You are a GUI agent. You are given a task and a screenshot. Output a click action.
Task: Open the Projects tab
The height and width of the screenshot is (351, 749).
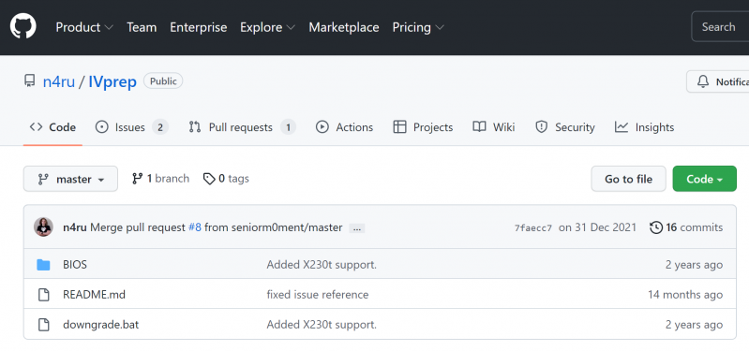(x=423, y=127)
